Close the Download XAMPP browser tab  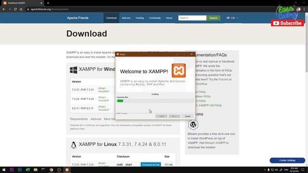point(41,3)
